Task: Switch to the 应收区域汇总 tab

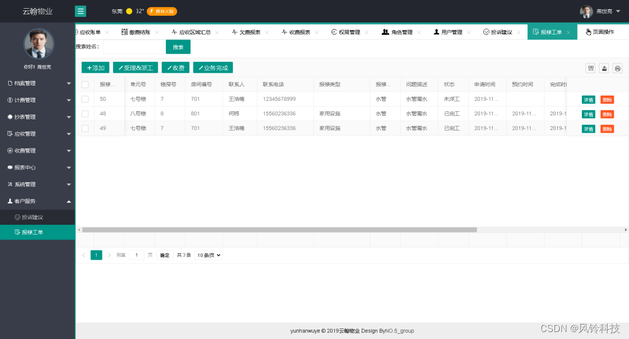Action: click(x=191, y=32)
